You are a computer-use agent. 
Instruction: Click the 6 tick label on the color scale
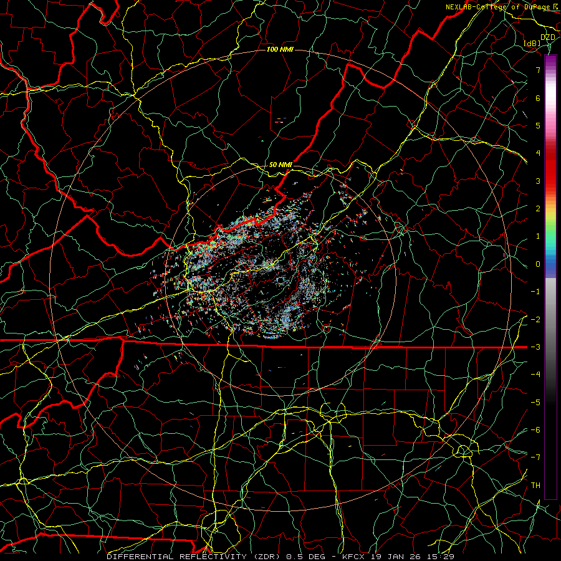pyautogui.click(x=538, y=98)
